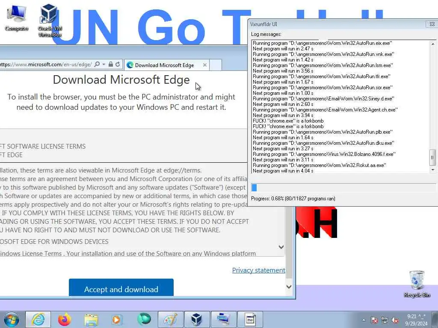Click the Internet Explorer address bar URL
Image resolution: width=438 pixels, height=328 pixels.
click(46, 64)
